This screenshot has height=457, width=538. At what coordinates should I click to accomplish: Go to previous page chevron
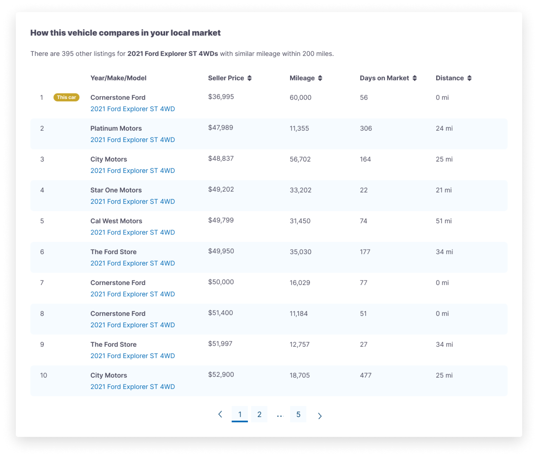point(220,414)
